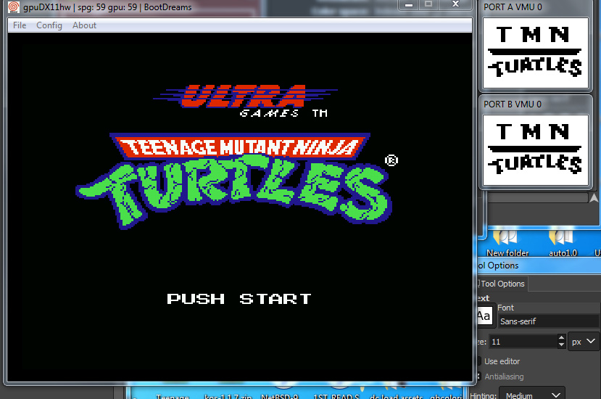The image size is (601, 399).
Task: Click the kos-1.1.7.zip file label
Action: (228, 396)
